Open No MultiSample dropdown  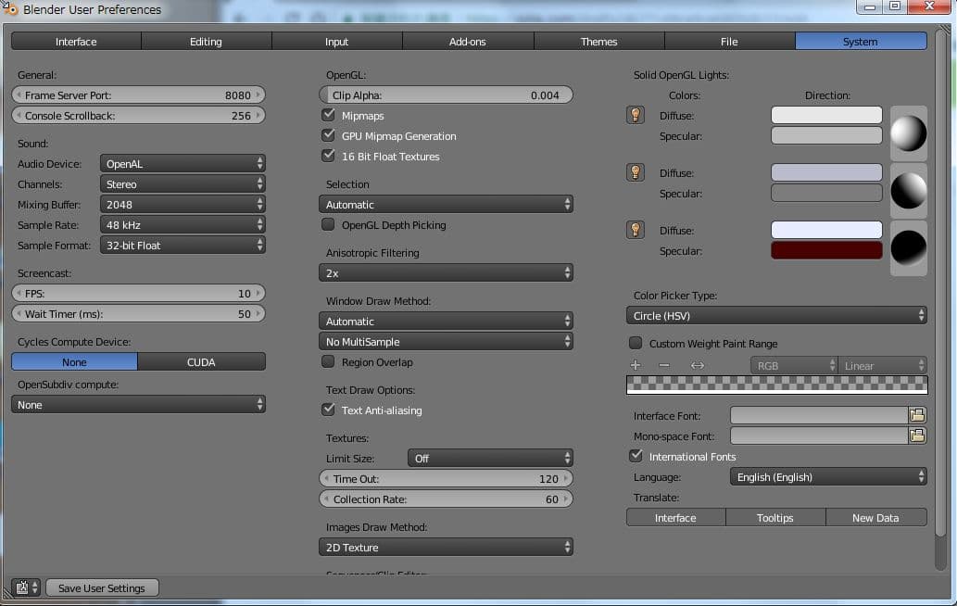point(446,342)
